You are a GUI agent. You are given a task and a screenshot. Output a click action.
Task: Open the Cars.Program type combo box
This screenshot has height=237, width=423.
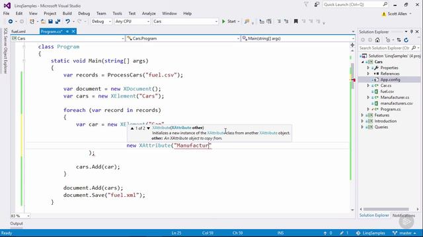[183, 38]
